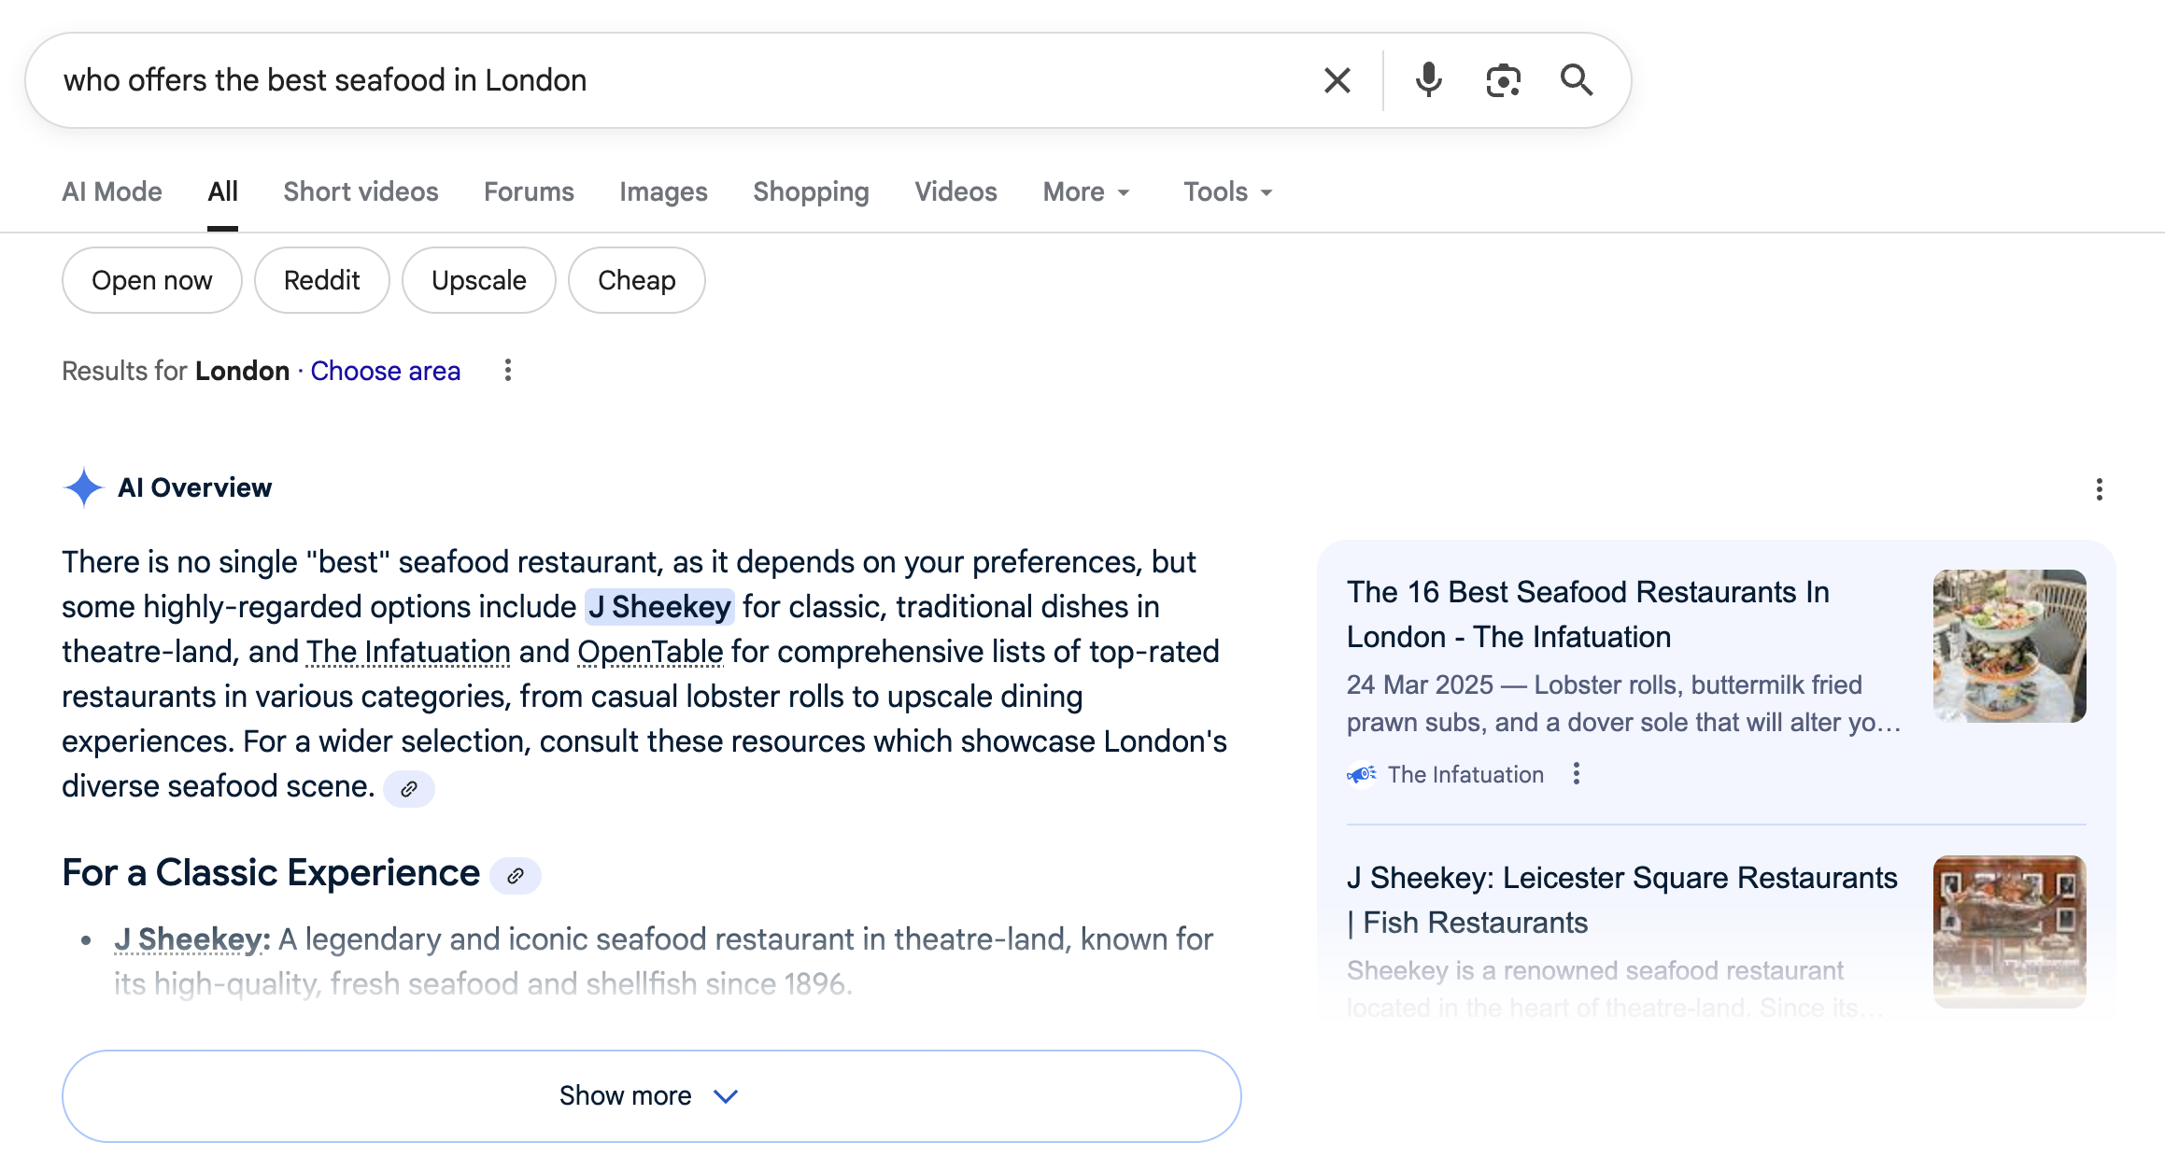Start voice search with microphone icon

pyautogui.click(x=1428, y=80)
